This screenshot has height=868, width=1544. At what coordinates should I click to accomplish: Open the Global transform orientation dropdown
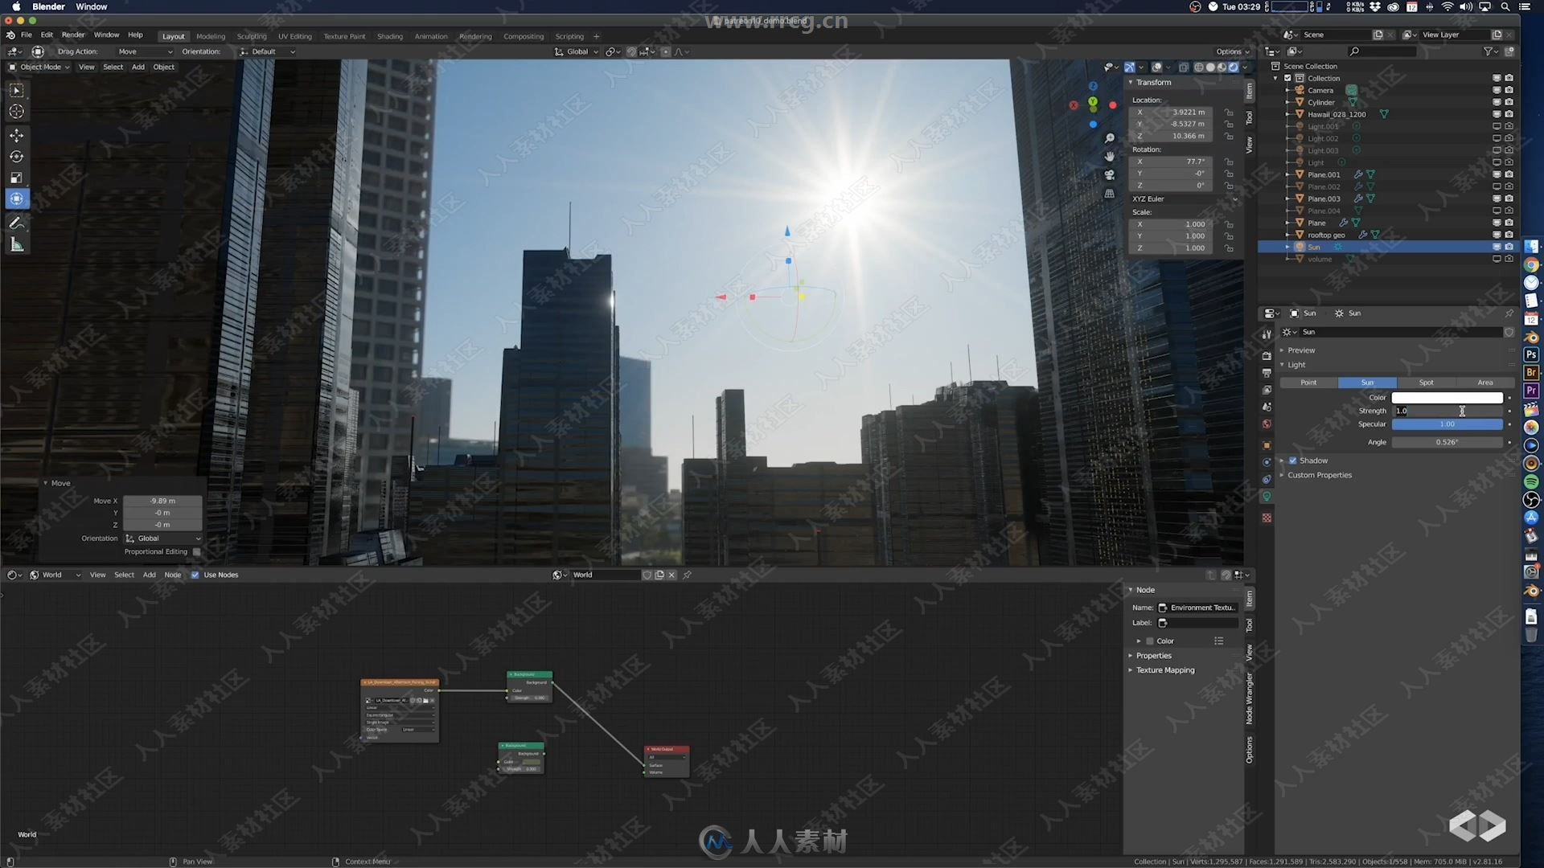(x=577, y=51)
